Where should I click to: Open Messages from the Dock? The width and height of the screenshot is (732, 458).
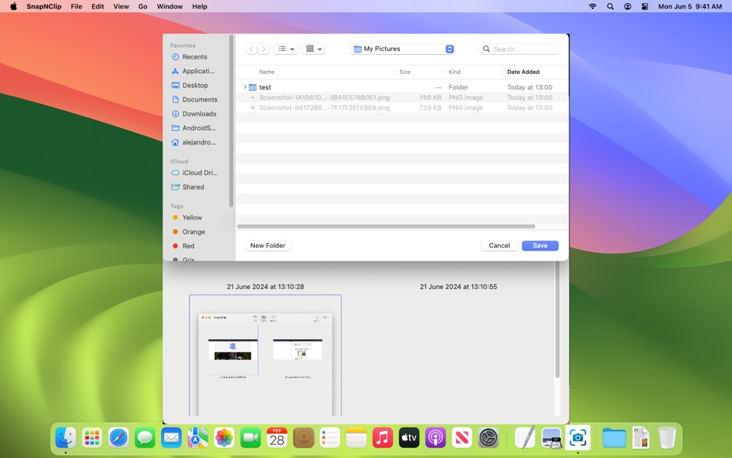[145, 438]
